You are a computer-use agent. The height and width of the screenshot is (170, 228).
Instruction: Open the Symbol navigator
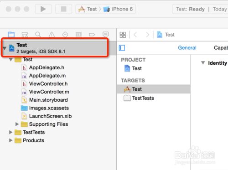(25, 35)
